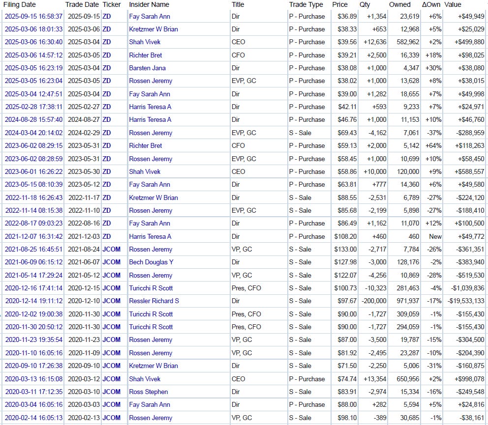Click quantity +12,636

coord(375,42)
